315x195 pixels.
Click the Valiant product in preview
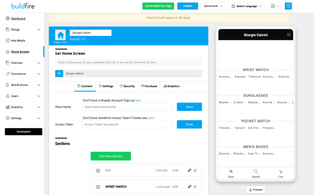(x=240, y=128)
